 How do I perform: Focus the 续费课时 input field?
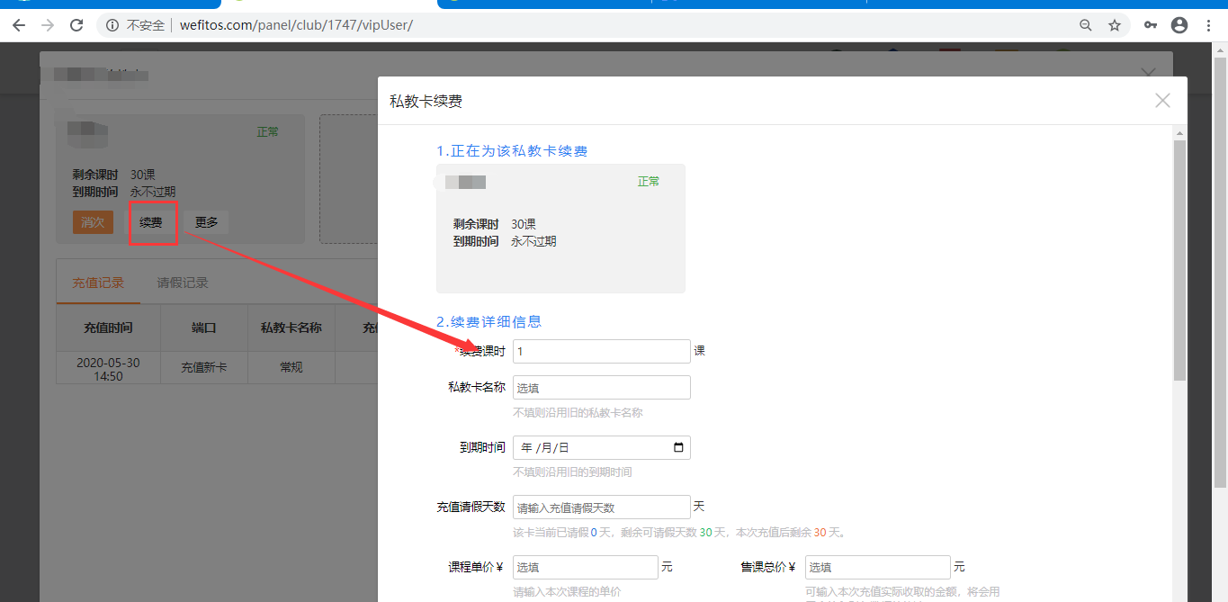(x=601, y=351)
